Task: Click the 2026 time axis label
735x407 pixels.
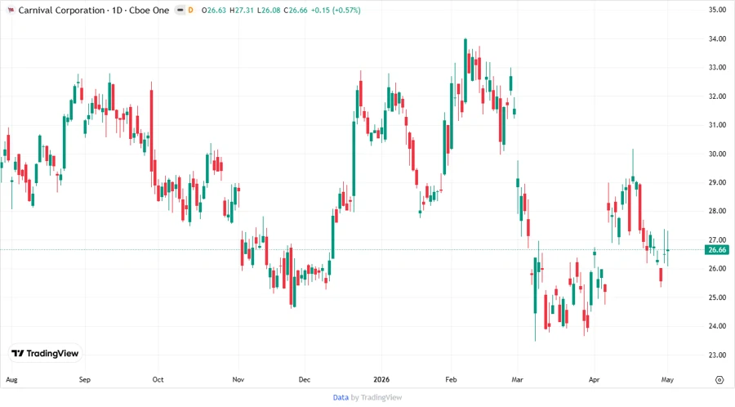Action: pos(381,380)
